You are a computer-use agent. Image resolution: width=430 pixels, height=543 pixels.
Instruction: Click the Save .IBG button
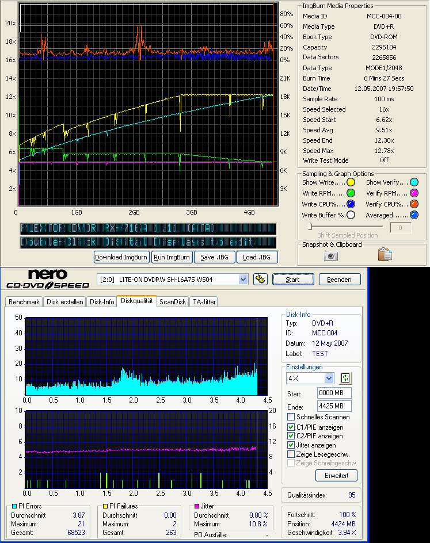pos(214,257)
